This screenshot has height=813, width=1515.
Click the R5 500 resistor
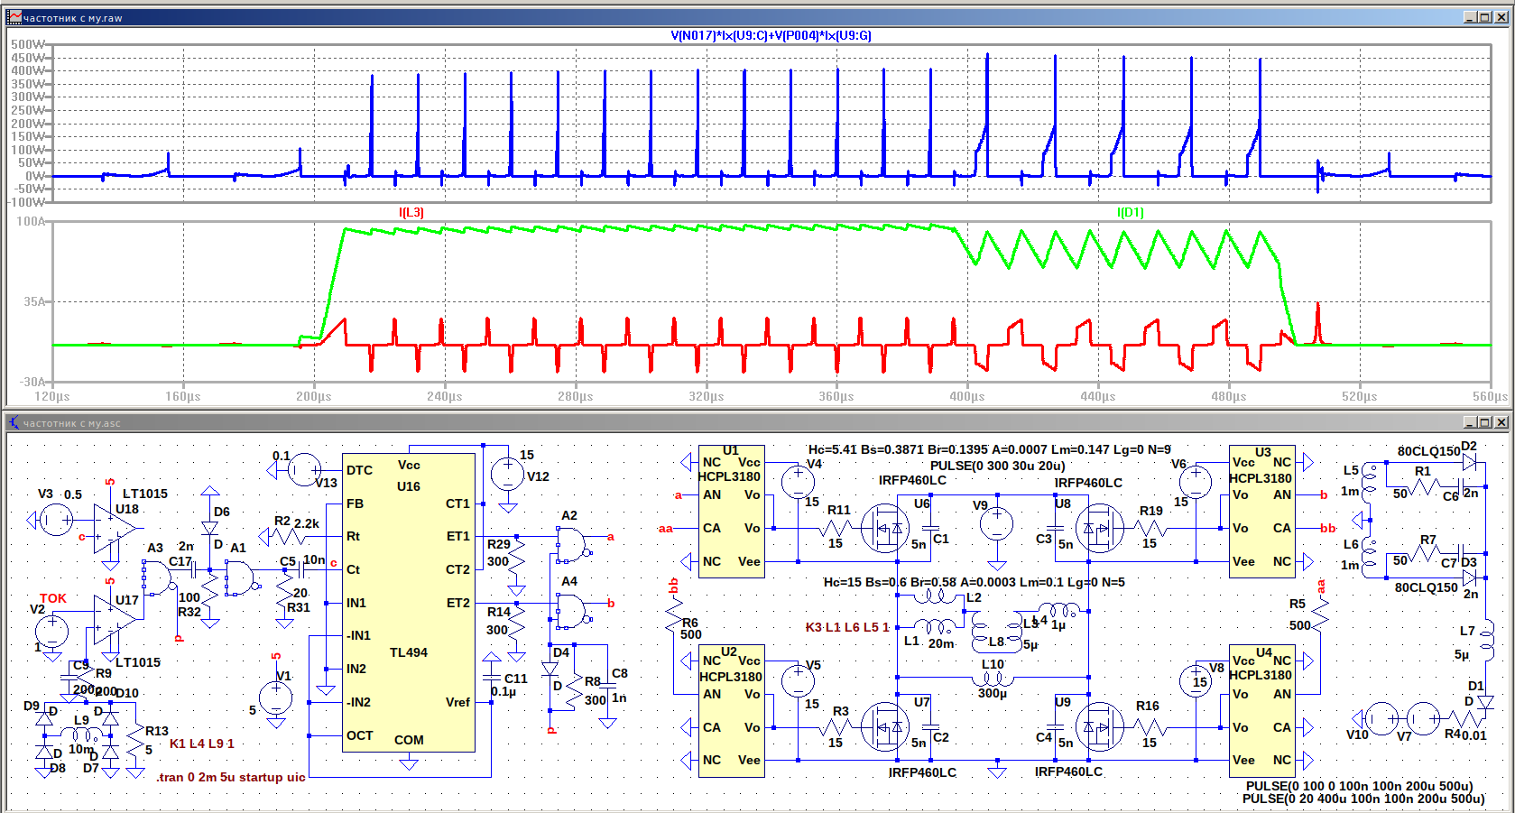point(1320,615)
